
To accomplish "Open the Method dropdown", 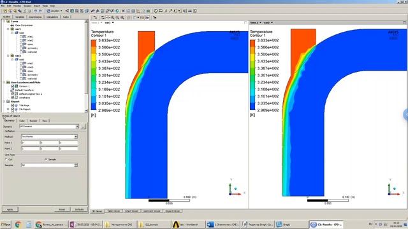I will [75, 137].
